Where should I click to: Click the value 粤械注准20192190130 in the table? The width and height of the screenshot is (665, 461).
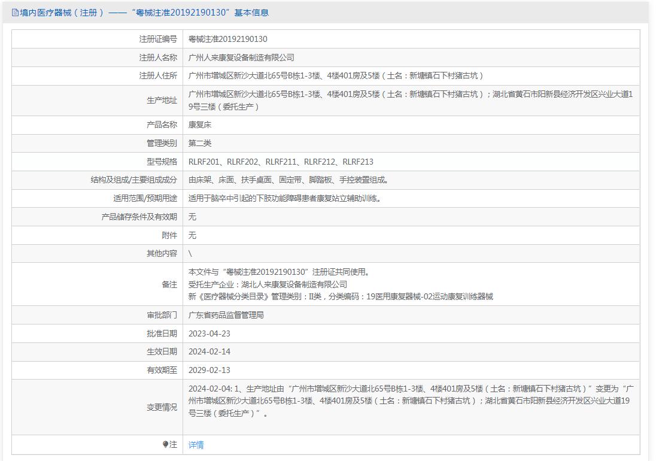227,39
